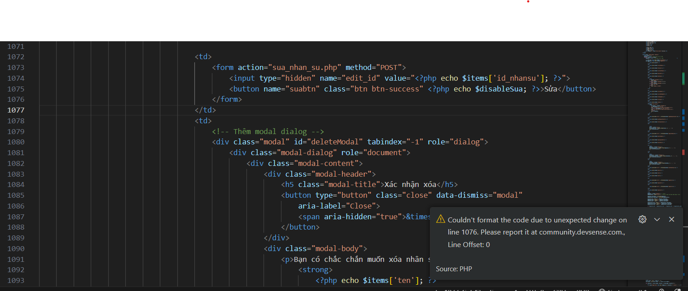
Task: Click the green marker in the scrollbar ruler
Action: coord(683,78)
